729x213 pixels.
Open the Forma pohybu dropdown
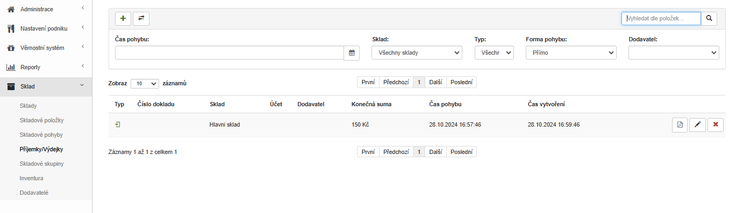click(571, 53)
